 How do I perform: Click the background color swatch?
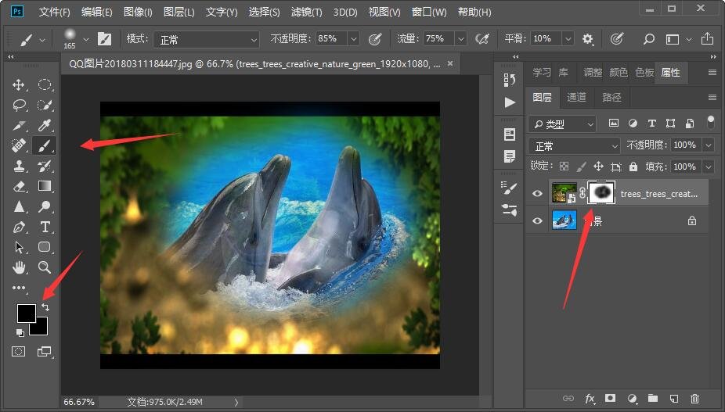tap(41, 328)
